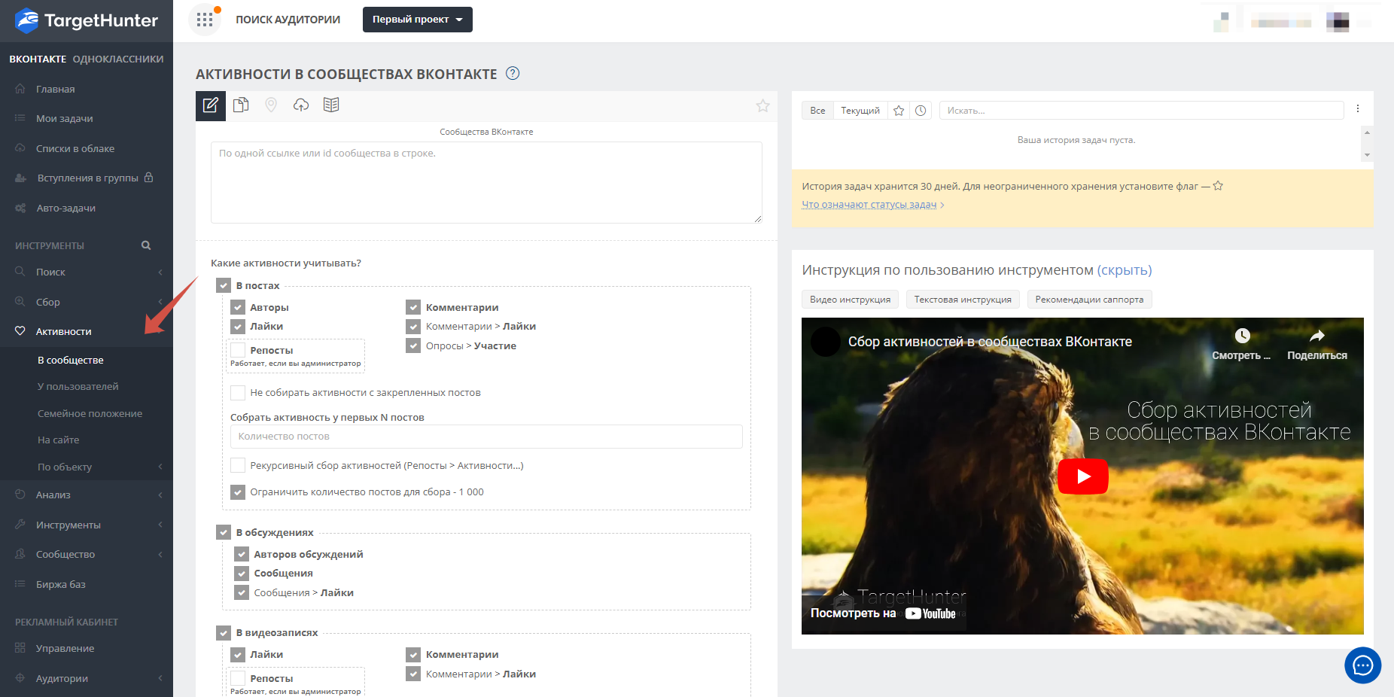Open the apps grid menu icon

205,20
